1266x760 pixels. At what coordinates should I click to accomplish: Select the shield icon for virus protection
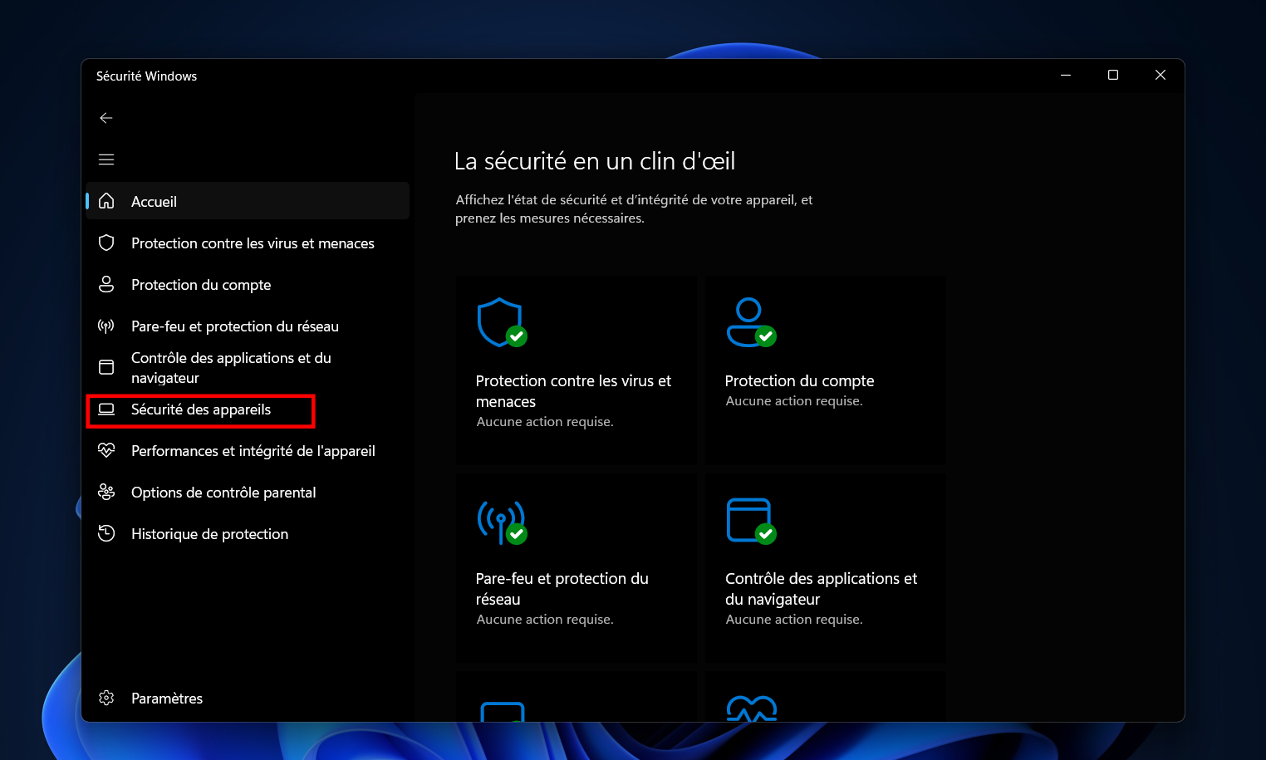coord(106,243)
